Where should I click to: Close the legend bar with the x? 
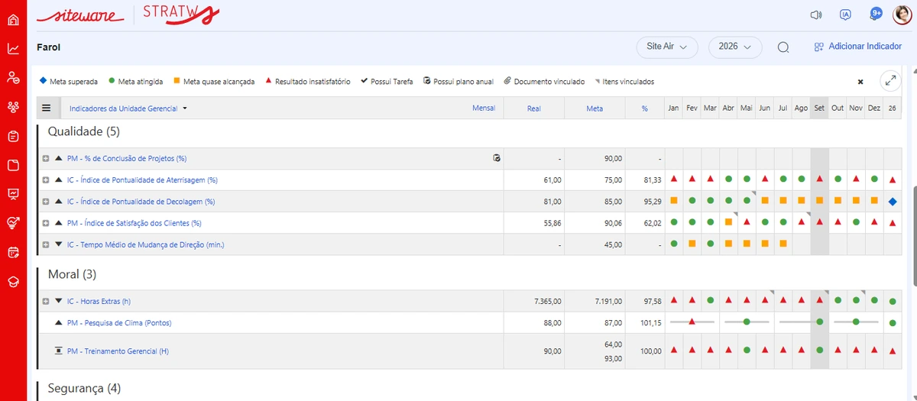pyautogui.click(x=860, y=82)
